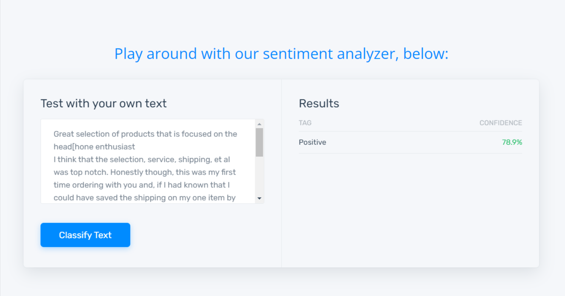Place cursor on the 'Great selection of products' line
This screenshot has width=565, height=296.
145,134
